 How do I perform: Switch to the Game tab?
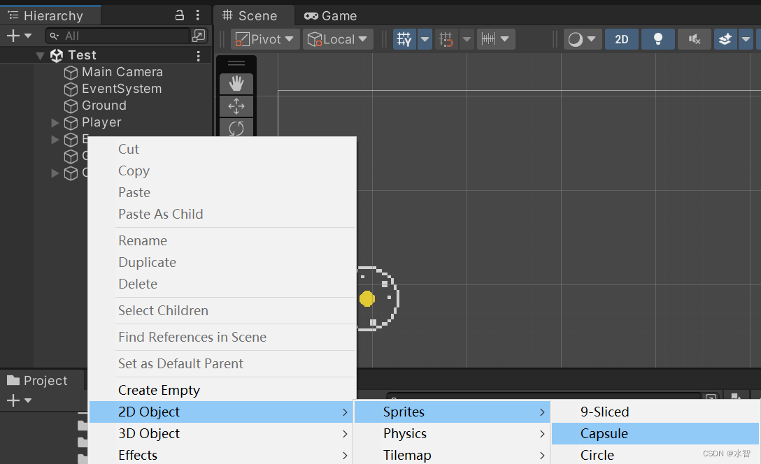coord(331,15)
